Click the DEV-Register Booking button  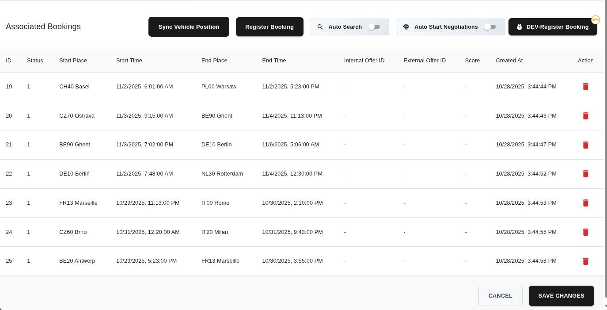(553, 27)
